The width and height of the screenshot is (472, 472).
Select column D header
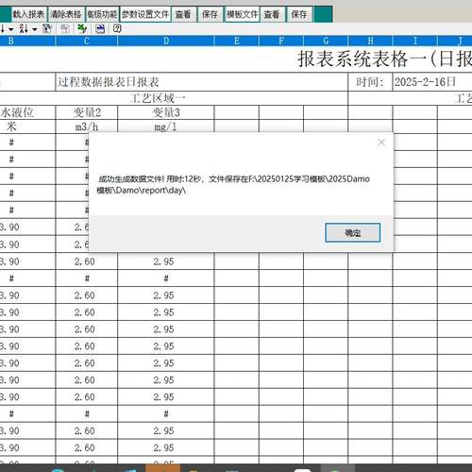point(166,41)
